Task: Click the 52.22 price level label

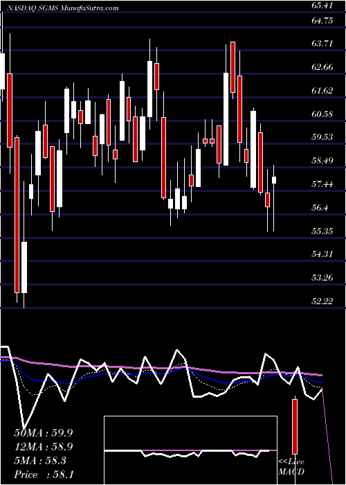Action: [322, 301]
